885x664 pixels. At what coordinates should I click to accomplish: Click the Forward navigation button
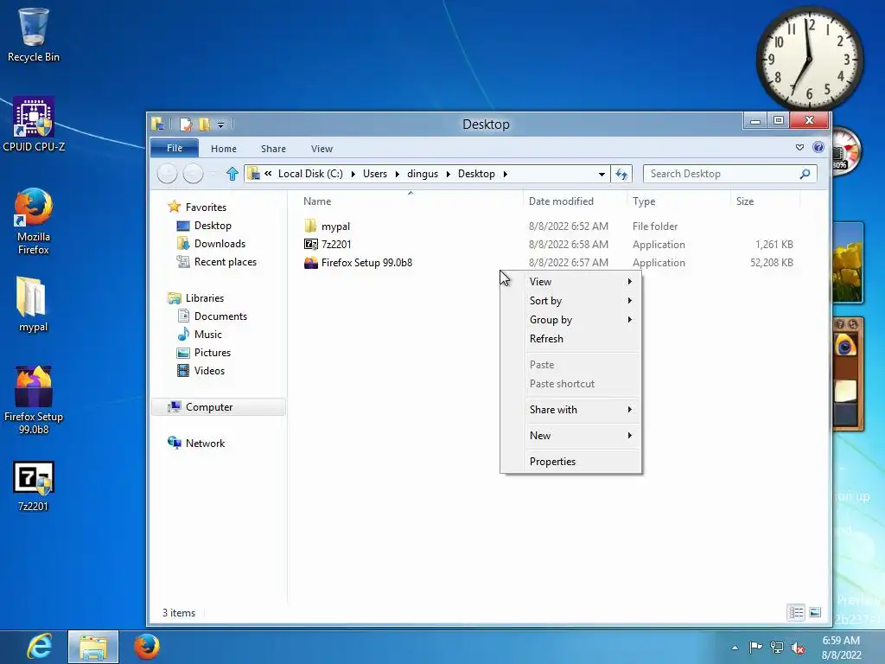click(x=193, y=173)
